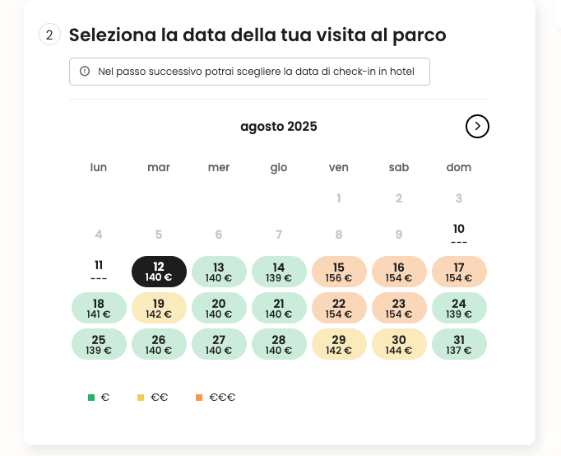Choose August 22 priced 154 €
561x456 pixels.
pos(339,308)
